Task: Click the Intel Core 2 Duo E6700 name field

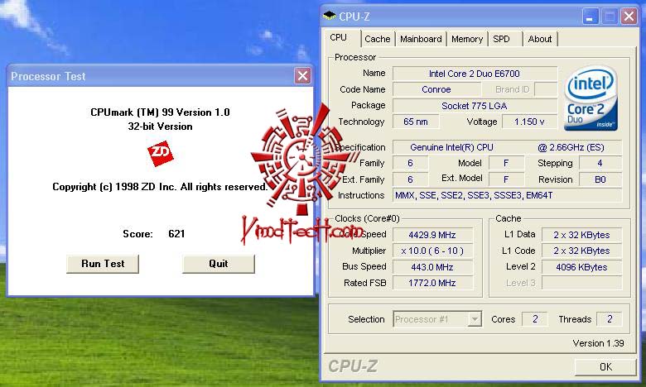Action: click(475, 74)
